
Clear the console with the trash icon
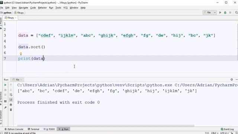(x=11, y=110)
